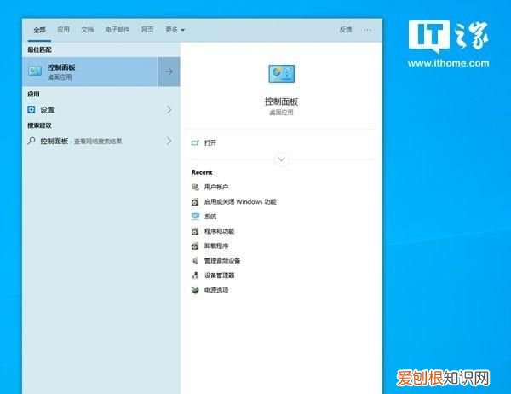The image size is (511, 394).
Task: Switch to the 应用 tab
Action: (x=63, y=30)
